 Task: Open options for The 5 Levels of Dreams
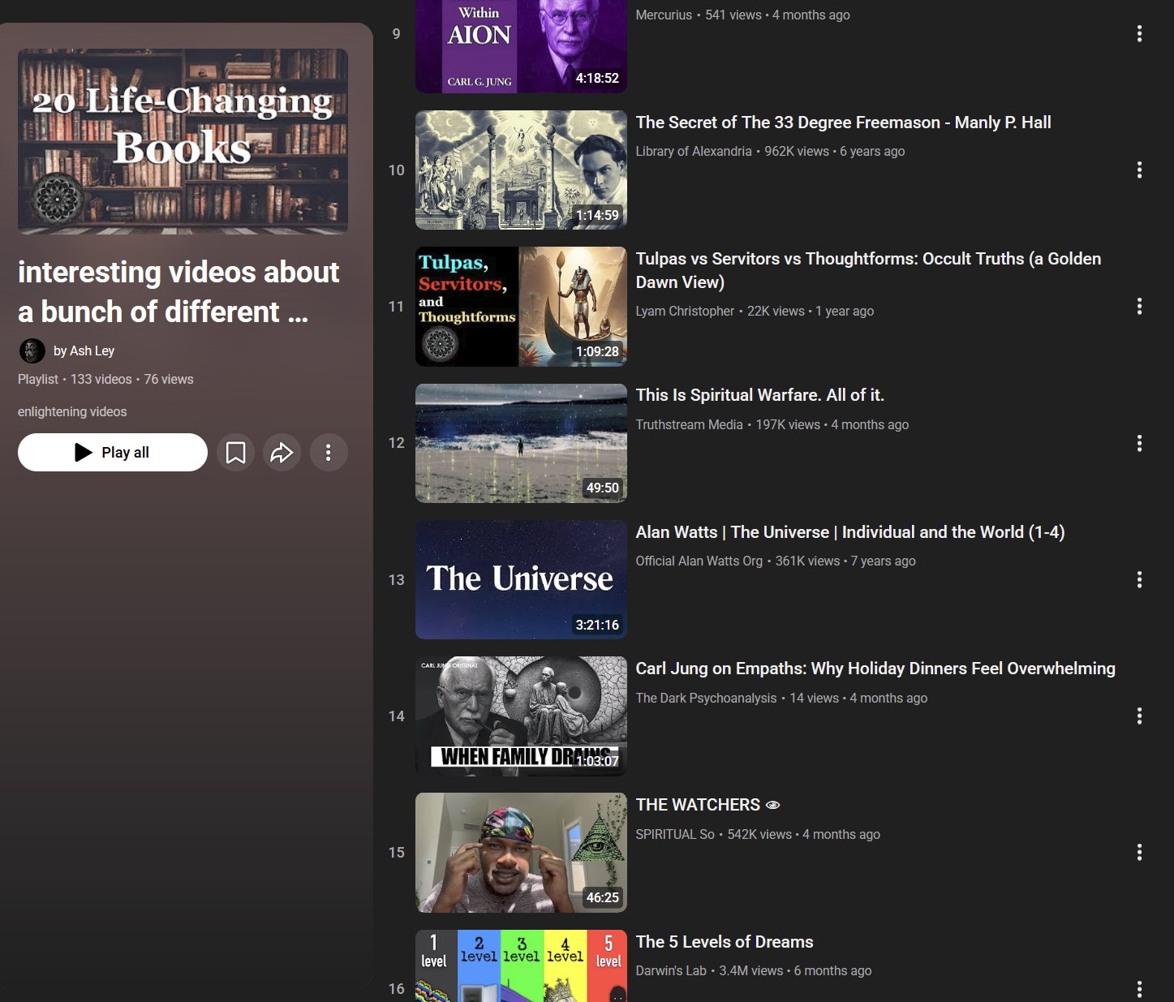coord(1139,989)
